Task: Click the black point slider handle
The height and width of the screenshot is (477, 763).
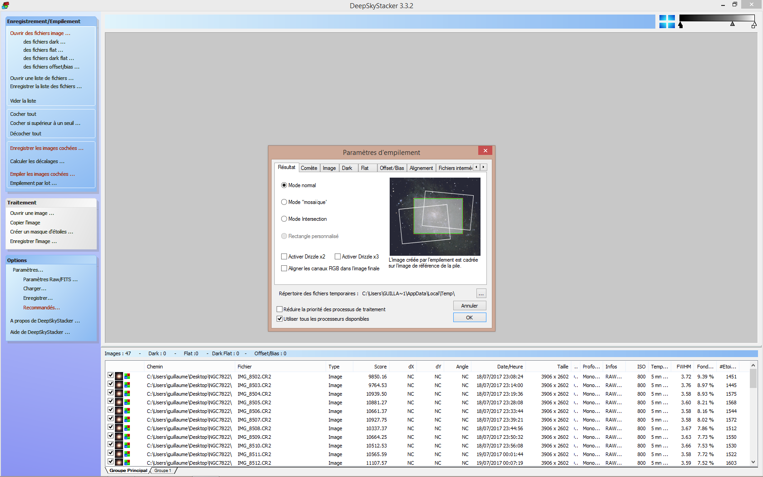Action: [680, 25]
